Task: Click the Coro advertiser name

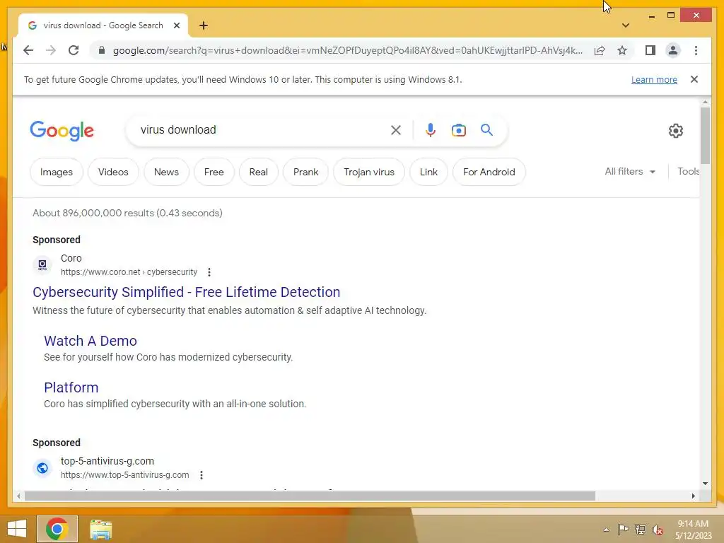Action: click(71, 258)
